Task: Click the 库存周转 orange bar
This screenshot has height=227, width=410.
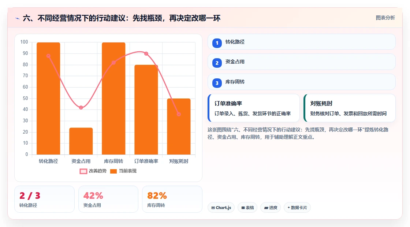Action: pyautogui.click(x=113, y=98)
